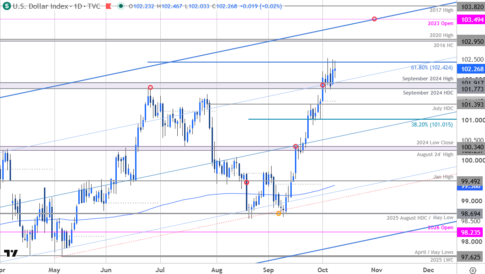Click the 2024 Low Close label
This screenshot has width=485, height=274.
[x=435, y=142]
